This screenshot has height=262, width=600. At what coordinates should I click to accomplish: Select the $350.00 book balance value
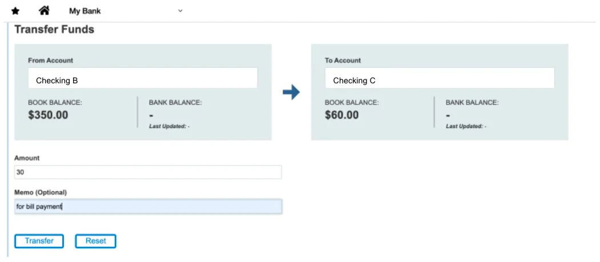(48, 115)
